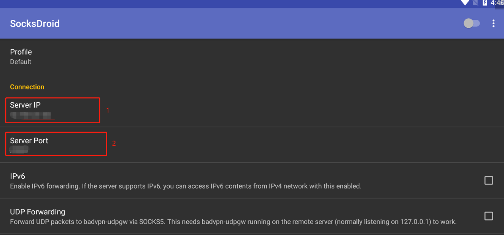Select the UDP Forwarding preference title

click(37, 212)
